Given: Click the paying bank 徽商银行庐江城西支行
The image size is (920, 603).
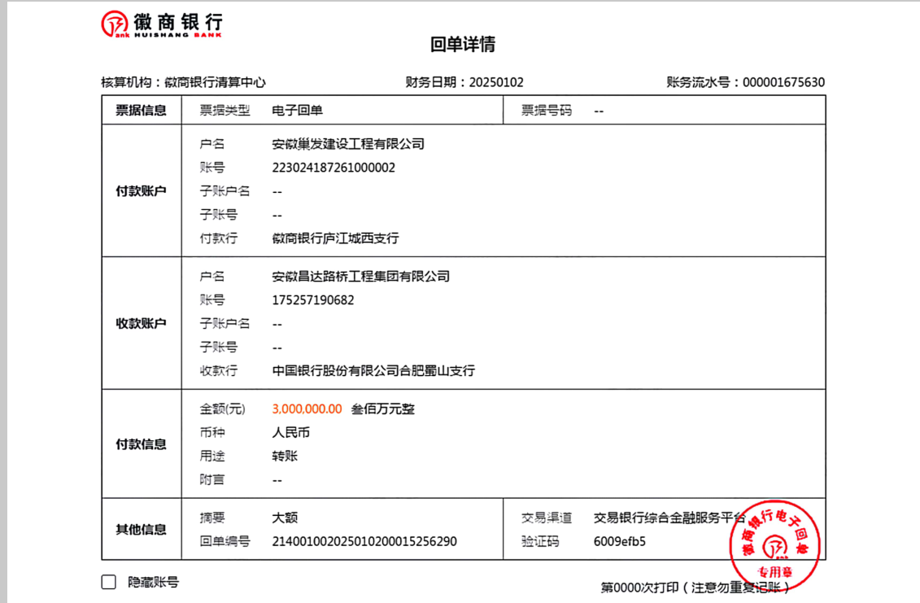Looking at the screenshot, I should (x=335, y=238).
